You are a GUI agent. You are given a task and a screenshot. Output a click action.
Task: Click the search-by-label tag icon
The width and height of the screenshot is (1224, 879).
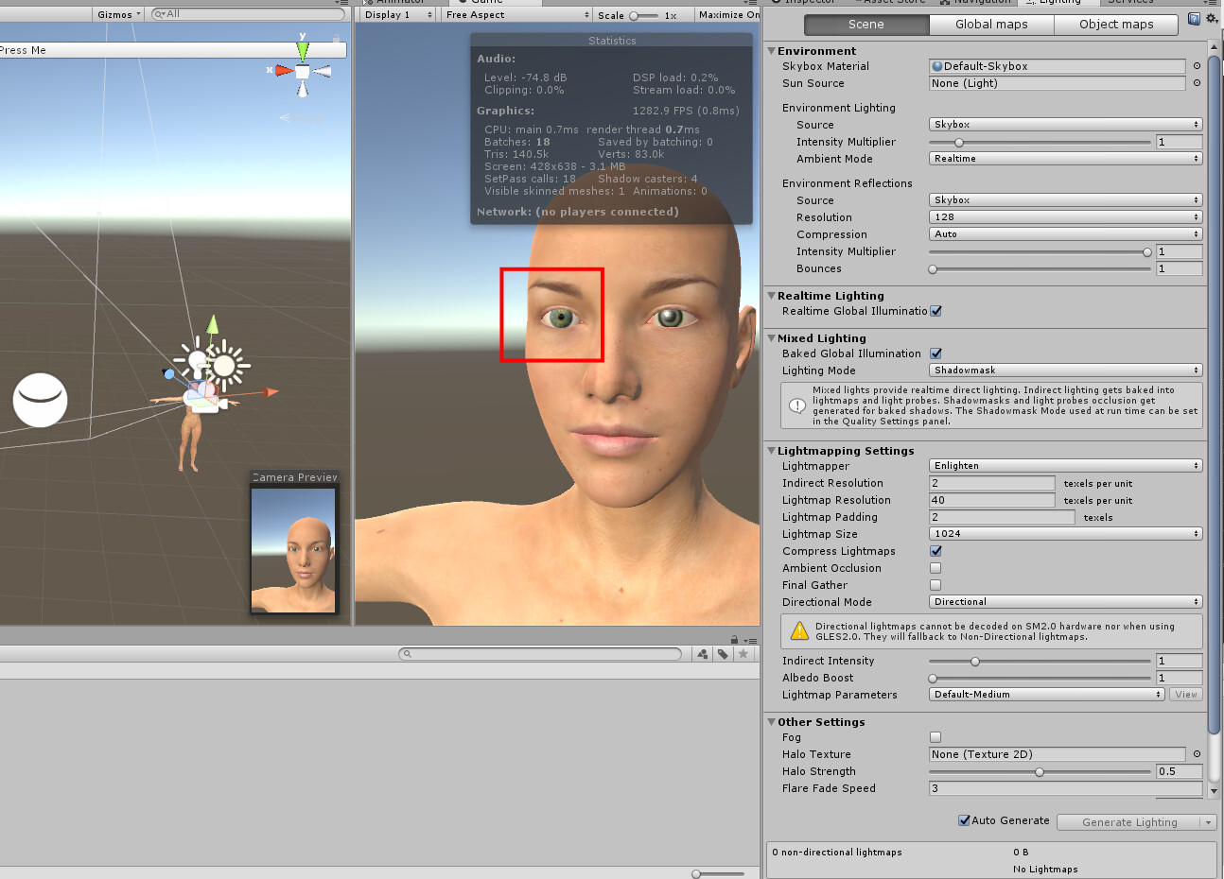click(x=723, y=653)
